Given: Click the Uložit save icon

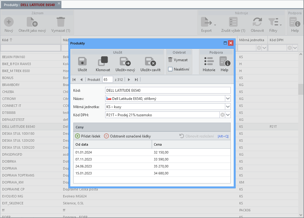Looking at the screenshot, I should [x=82, y=61].
